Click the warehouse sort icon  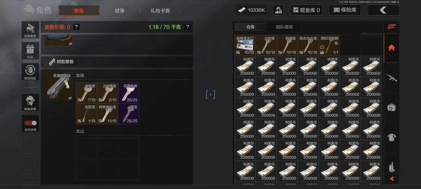[x=391, y=27]
